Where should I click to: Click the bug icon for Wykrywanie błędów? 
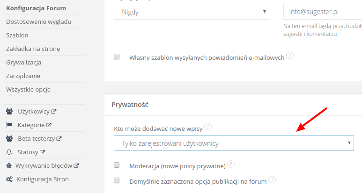click(x=9, y=165)
